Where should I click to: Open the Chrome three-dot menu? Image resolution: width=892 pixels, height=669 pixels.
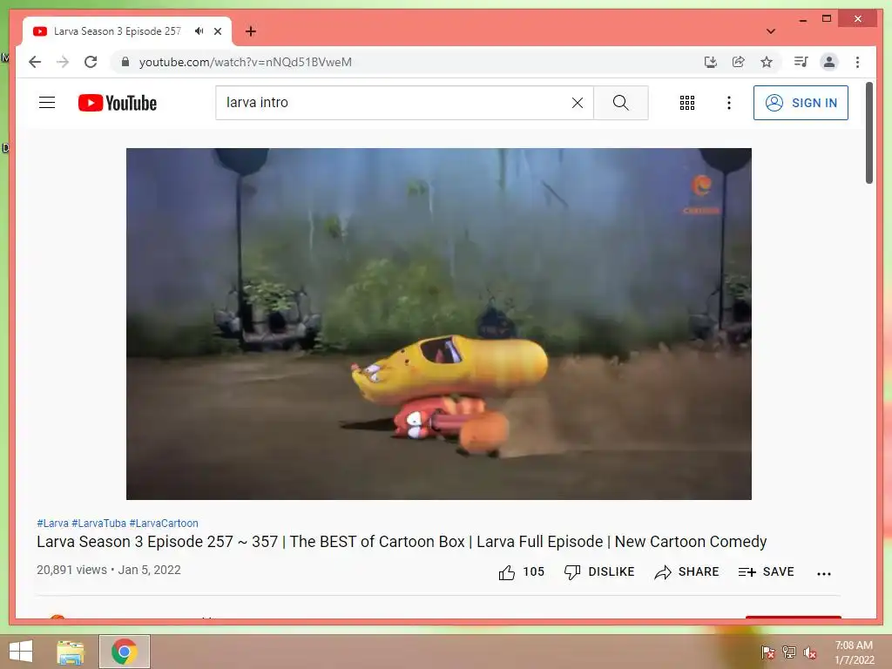pyautogui.click(x=857, y=62)
